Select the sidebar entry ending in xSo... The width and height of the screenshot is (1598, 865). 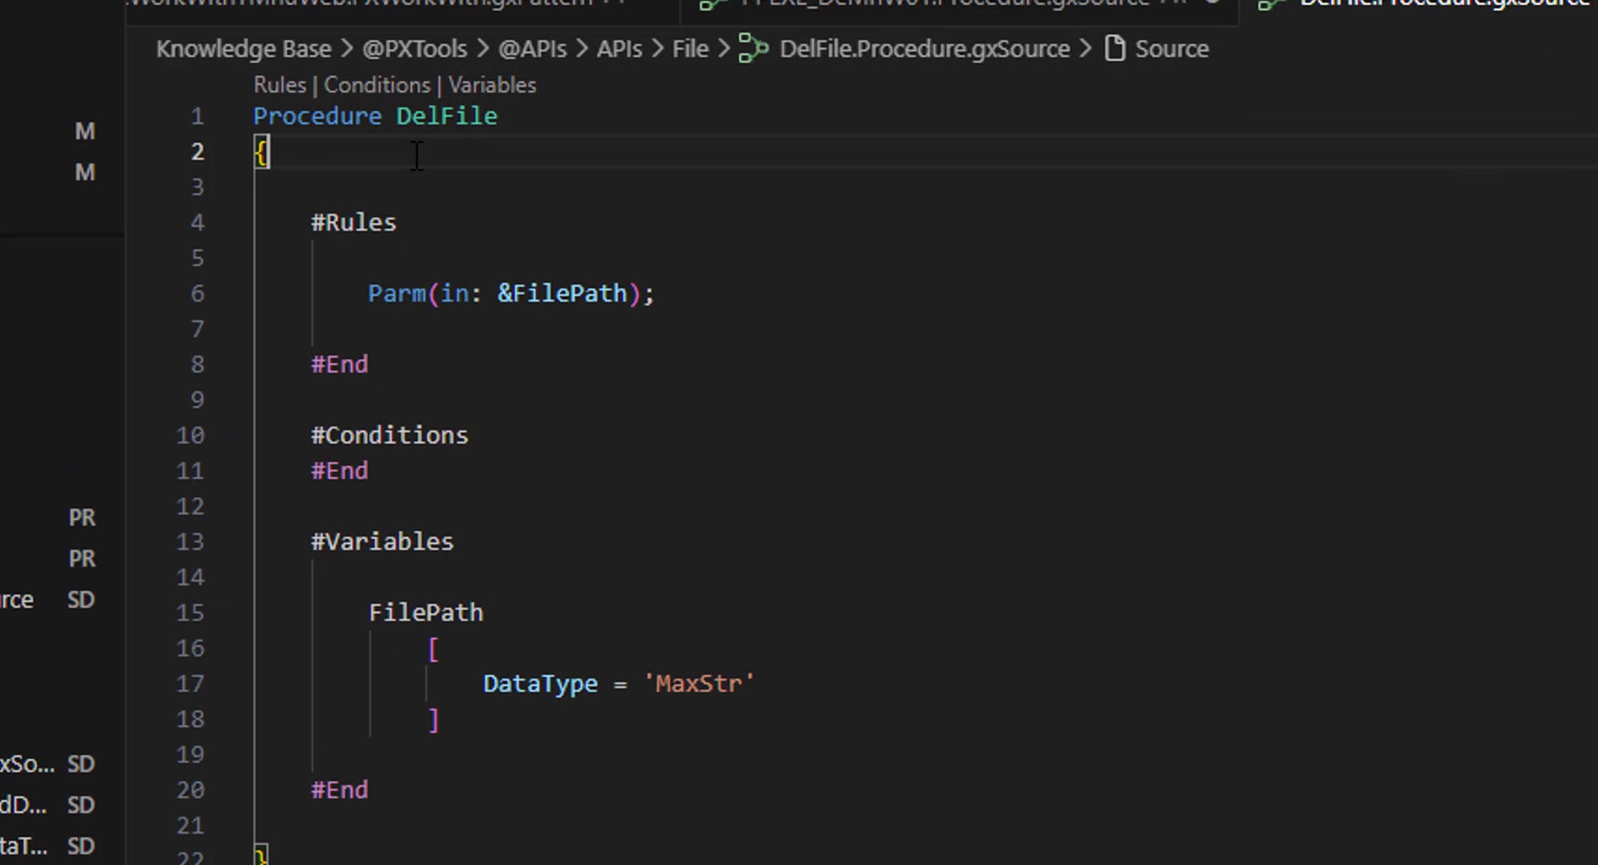[x=27, y=764]
